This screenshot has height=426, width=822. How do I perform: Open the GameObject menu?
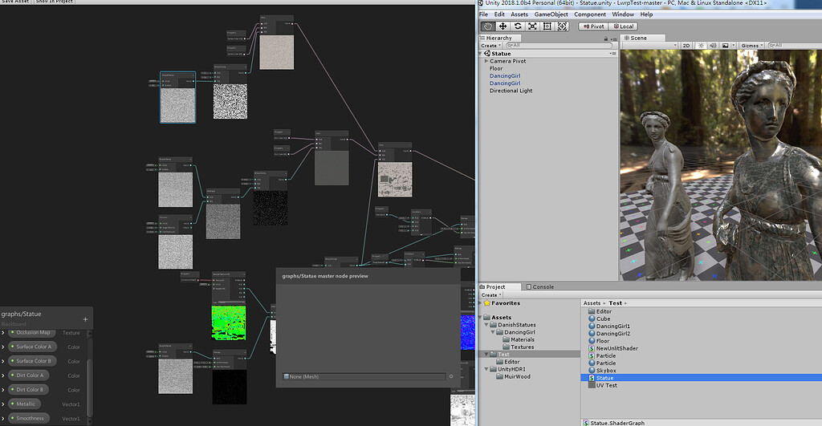(551, 14)
